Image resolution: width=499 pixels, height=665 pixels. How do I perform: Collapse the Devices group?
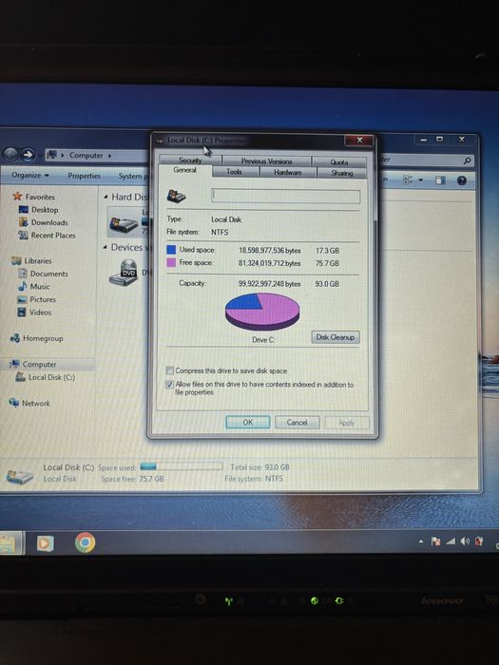pos(105,247)
